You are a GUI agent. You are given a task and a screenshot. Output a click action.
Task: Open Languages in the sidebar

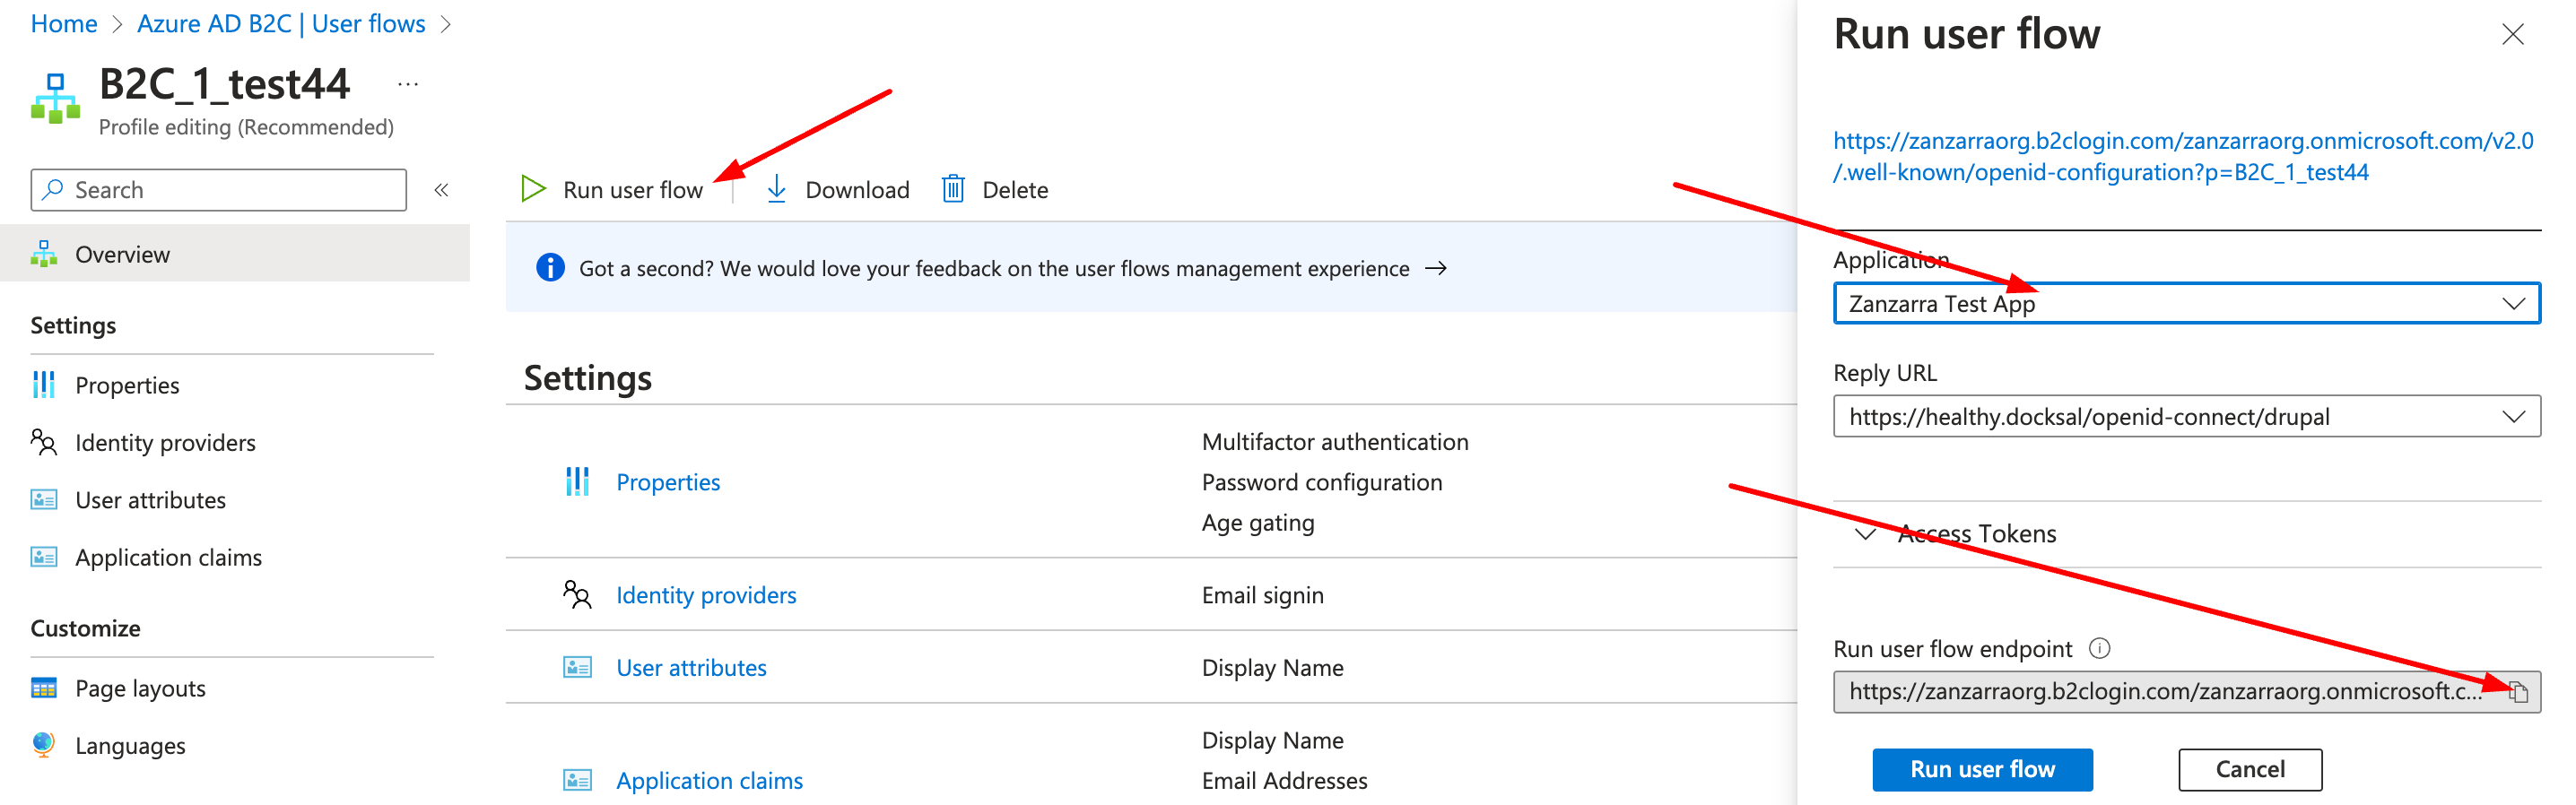130,745
